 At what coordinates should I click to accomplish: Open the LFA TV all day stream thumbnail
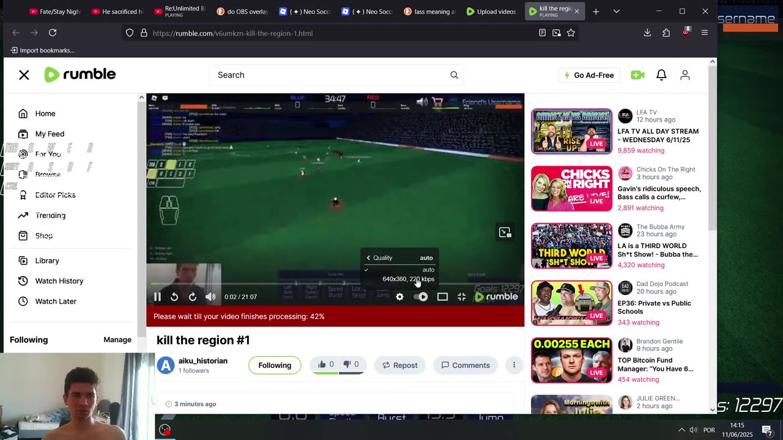coord(571,131)
